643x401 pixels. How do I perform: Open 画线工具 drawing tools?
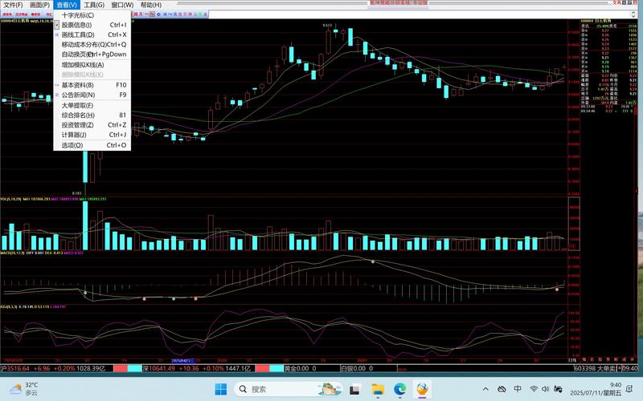[x=78, y=34]
